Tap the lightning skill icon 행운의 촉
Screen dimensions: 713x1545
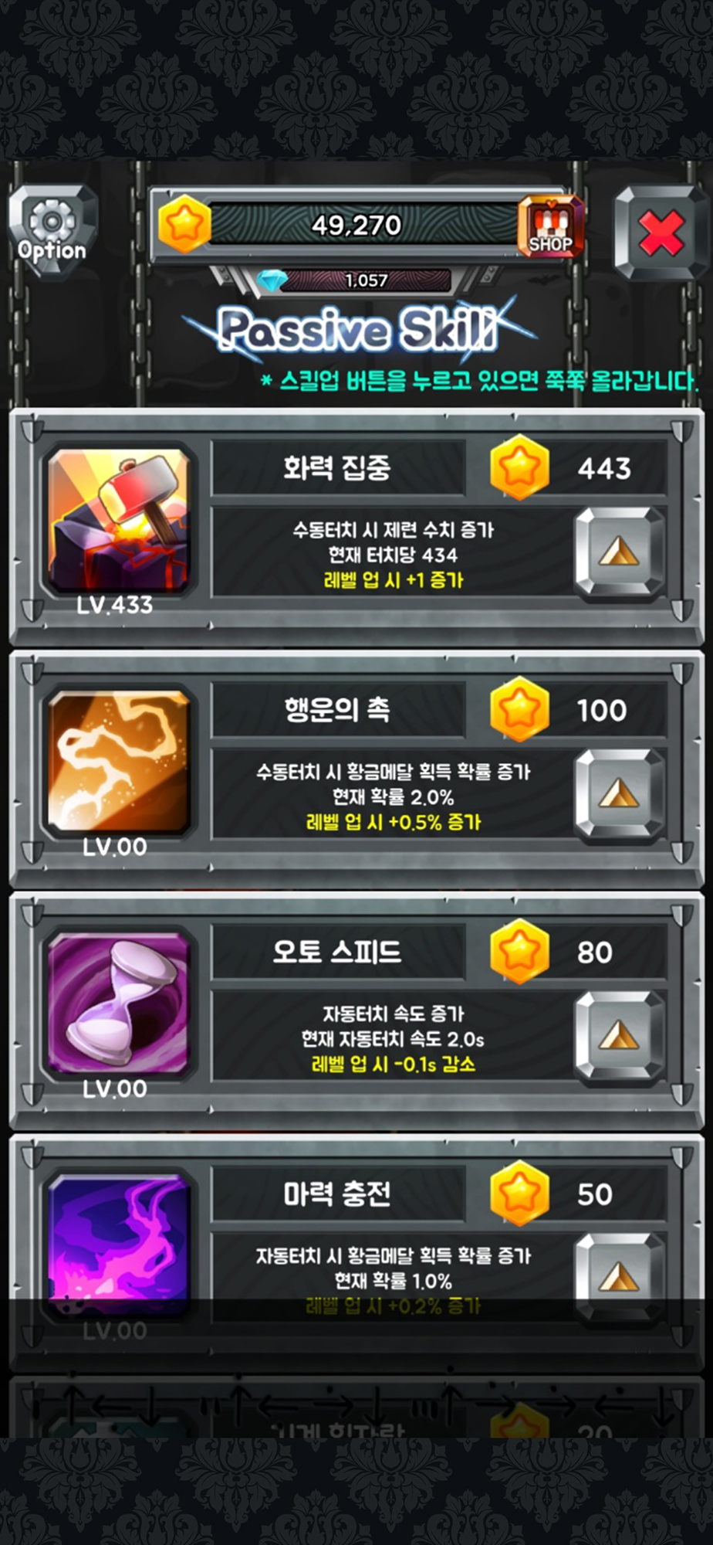click(119, 762)
